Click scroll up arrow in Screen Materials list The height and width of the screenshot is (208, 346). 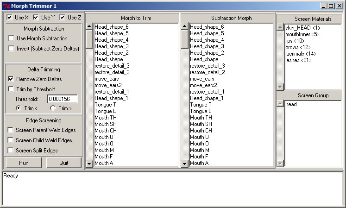click(x=279, y=27)
